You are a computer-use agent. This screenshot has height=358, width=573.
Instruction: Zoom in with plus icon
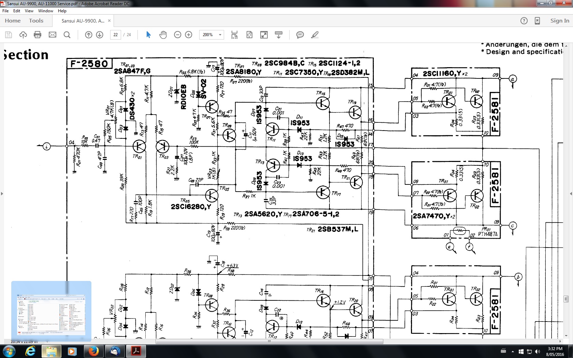[x=189, y=35]
